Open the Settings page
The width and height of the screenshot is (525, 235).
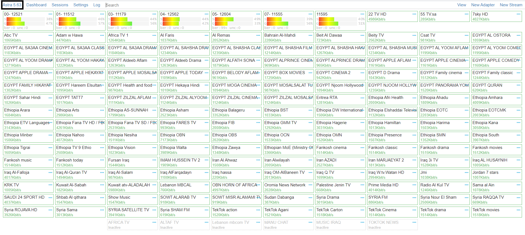[x=81, y=5]
